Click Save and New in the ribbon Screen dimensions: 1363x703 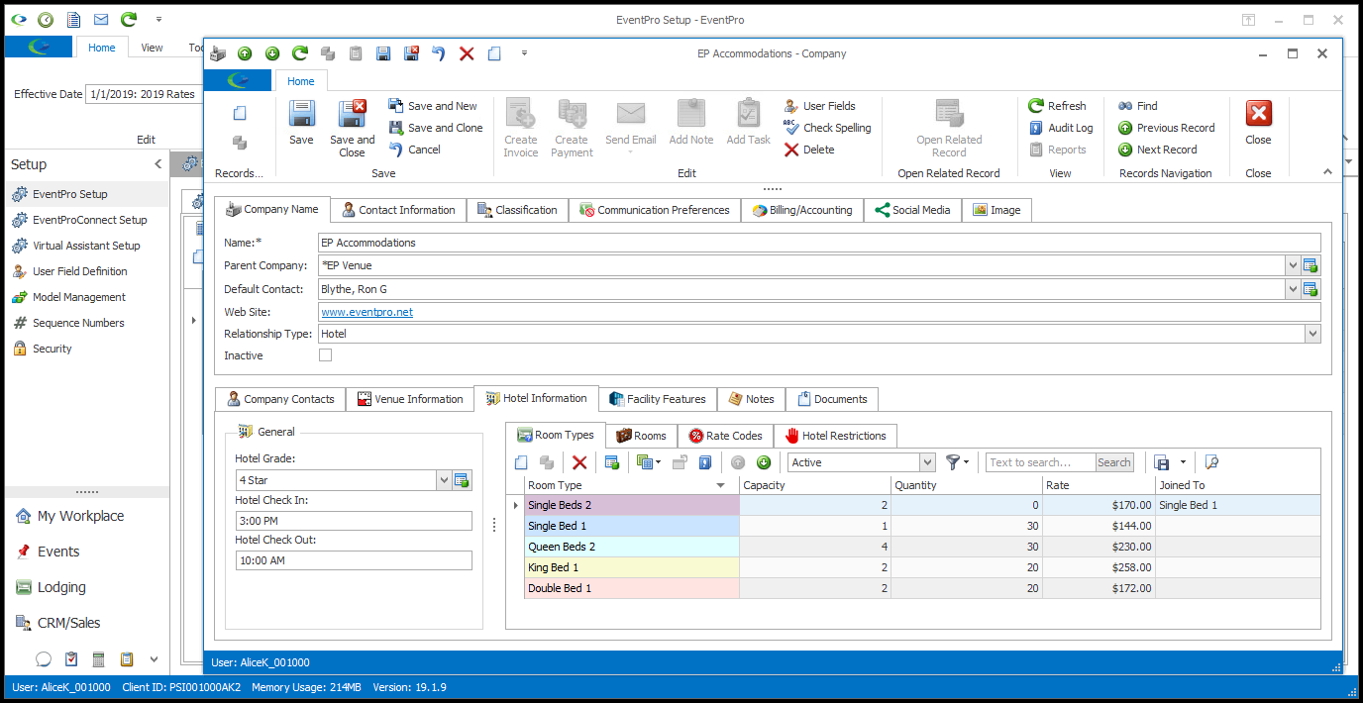pos(433,106)
